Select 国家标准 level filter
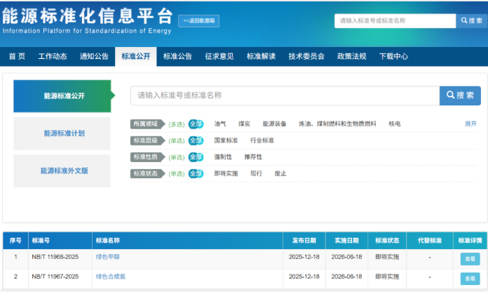 coord(226,140)
